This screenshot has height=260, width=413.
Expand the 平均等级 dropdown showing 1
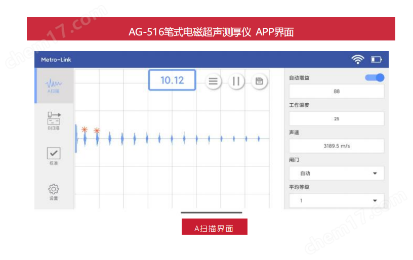(337, 200)
